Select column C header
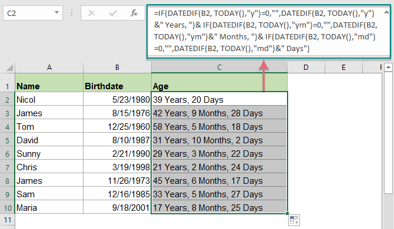The width and height of the screenshot is (394, 229). pyautogui.click(x=219, y=68)
